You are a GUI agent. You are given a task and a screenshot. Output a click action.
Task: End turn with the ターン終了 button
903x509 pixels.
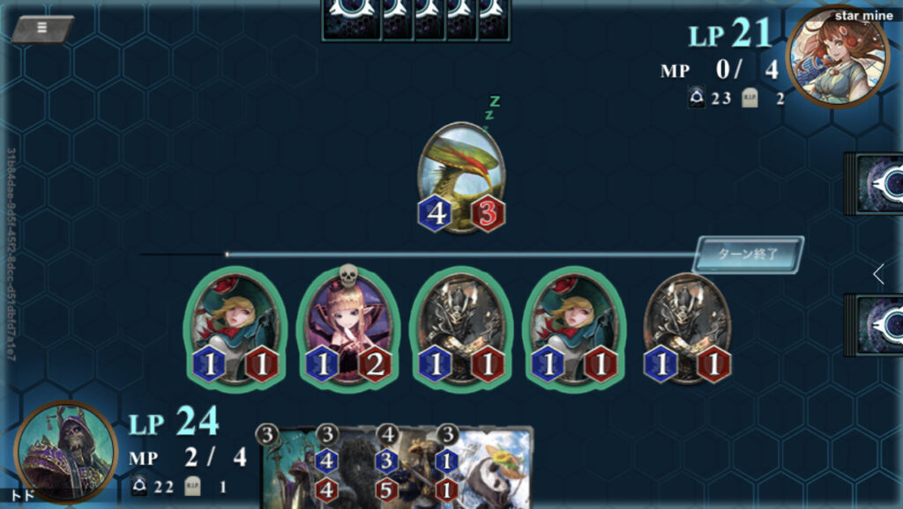click(748, 254)
